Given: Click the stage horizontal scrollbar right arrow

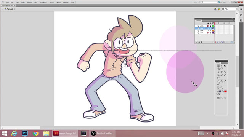Looking at the screenshot, I should [x=234, y=127].
